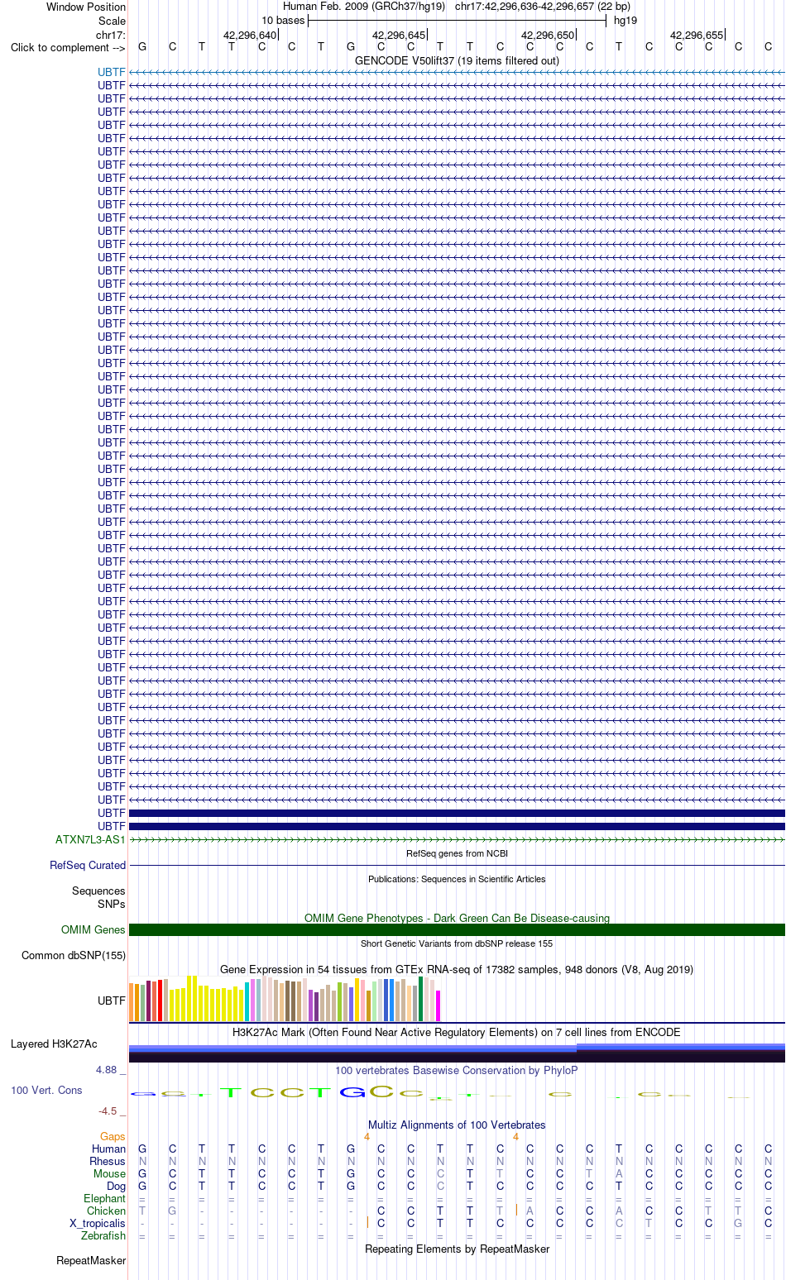
Task: Open 'Multiz Alignments of 100 Vertebrates' title
Action: 457,1125
